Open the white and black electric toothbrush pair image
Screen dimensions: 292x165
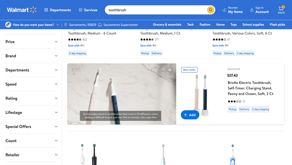coord(89,154)
